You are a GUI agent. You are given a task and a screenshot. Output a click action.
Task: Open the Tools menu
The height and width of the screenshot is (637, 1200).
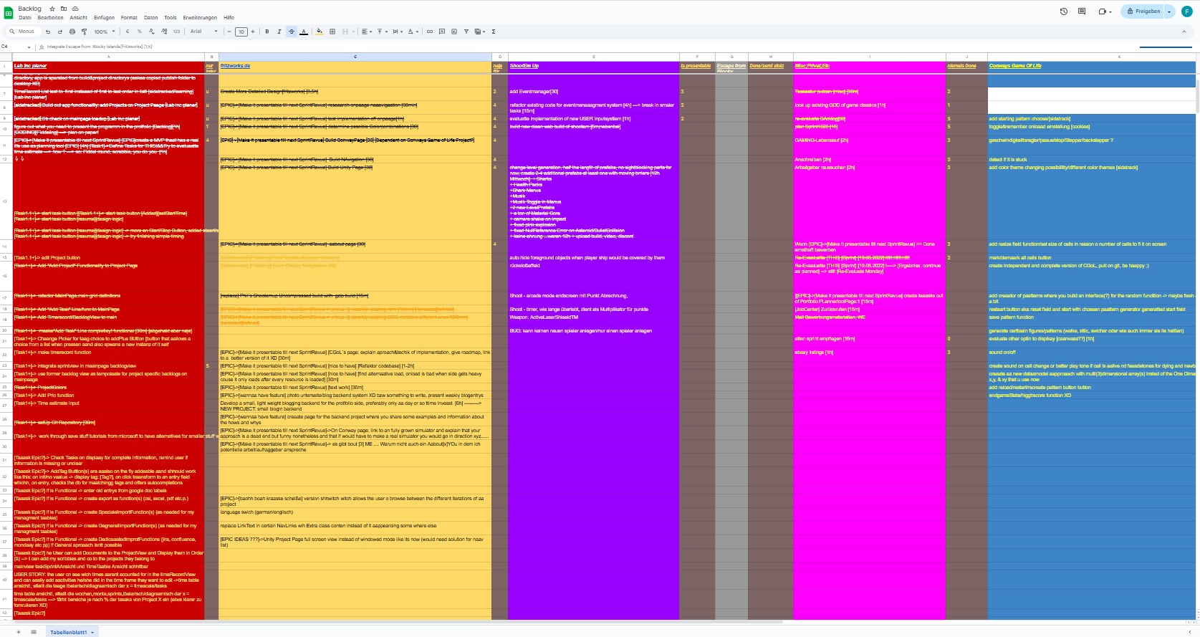click(x=171, y=18)
